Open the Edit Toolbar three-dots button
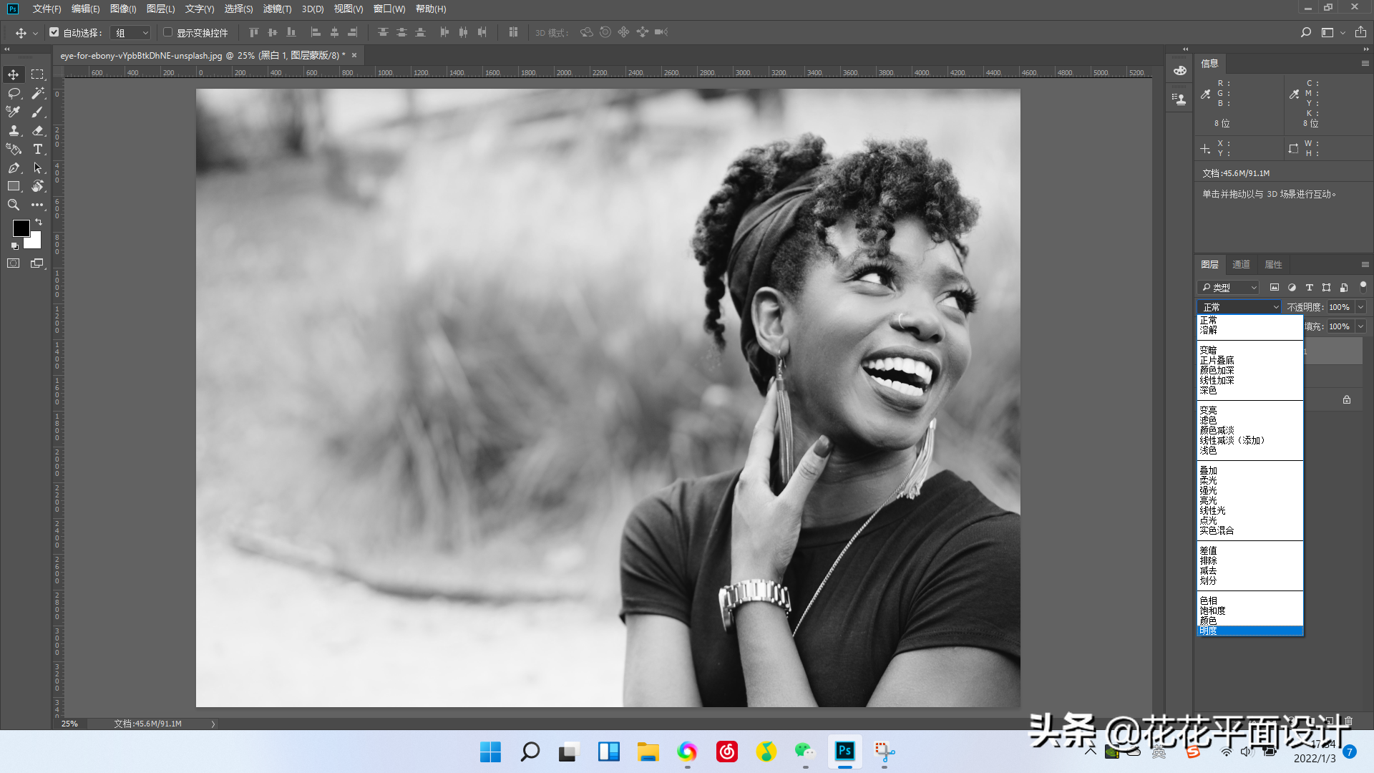Viewport: 1374px width, 773px height. (x=37, y=205)
